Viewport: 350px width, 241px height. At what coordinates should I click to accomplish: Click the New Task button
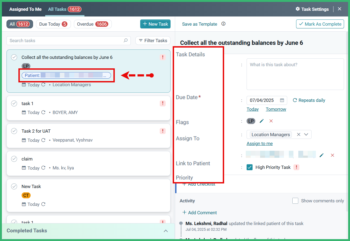coord(155,24)
